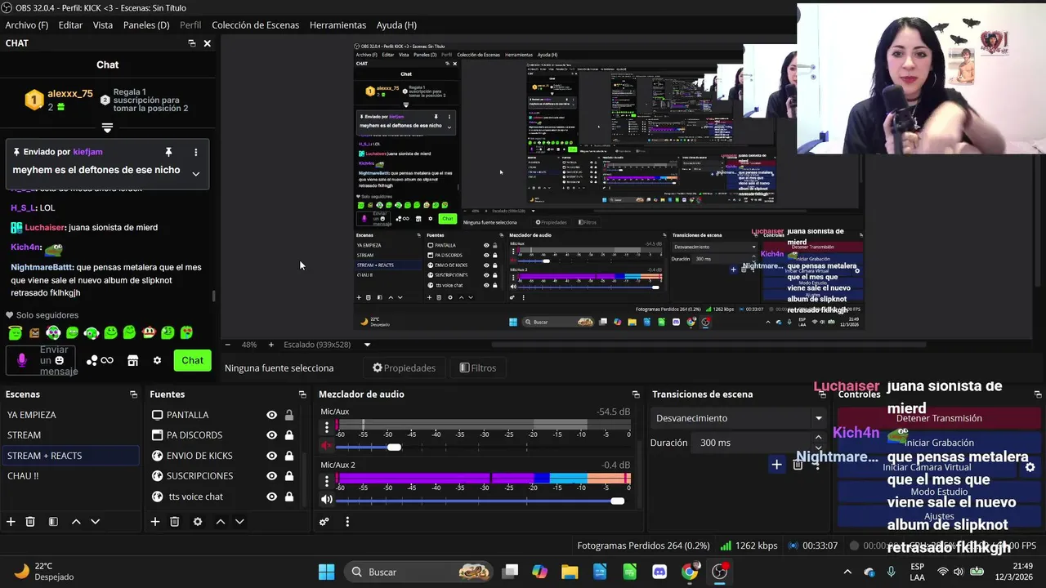Hide the PA DISCORDS source

tap(272, 435)
